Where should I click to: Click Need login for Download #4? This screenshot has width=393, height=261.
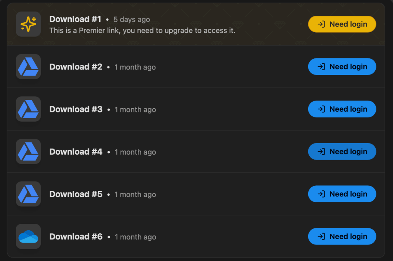[x=342, y=152]
